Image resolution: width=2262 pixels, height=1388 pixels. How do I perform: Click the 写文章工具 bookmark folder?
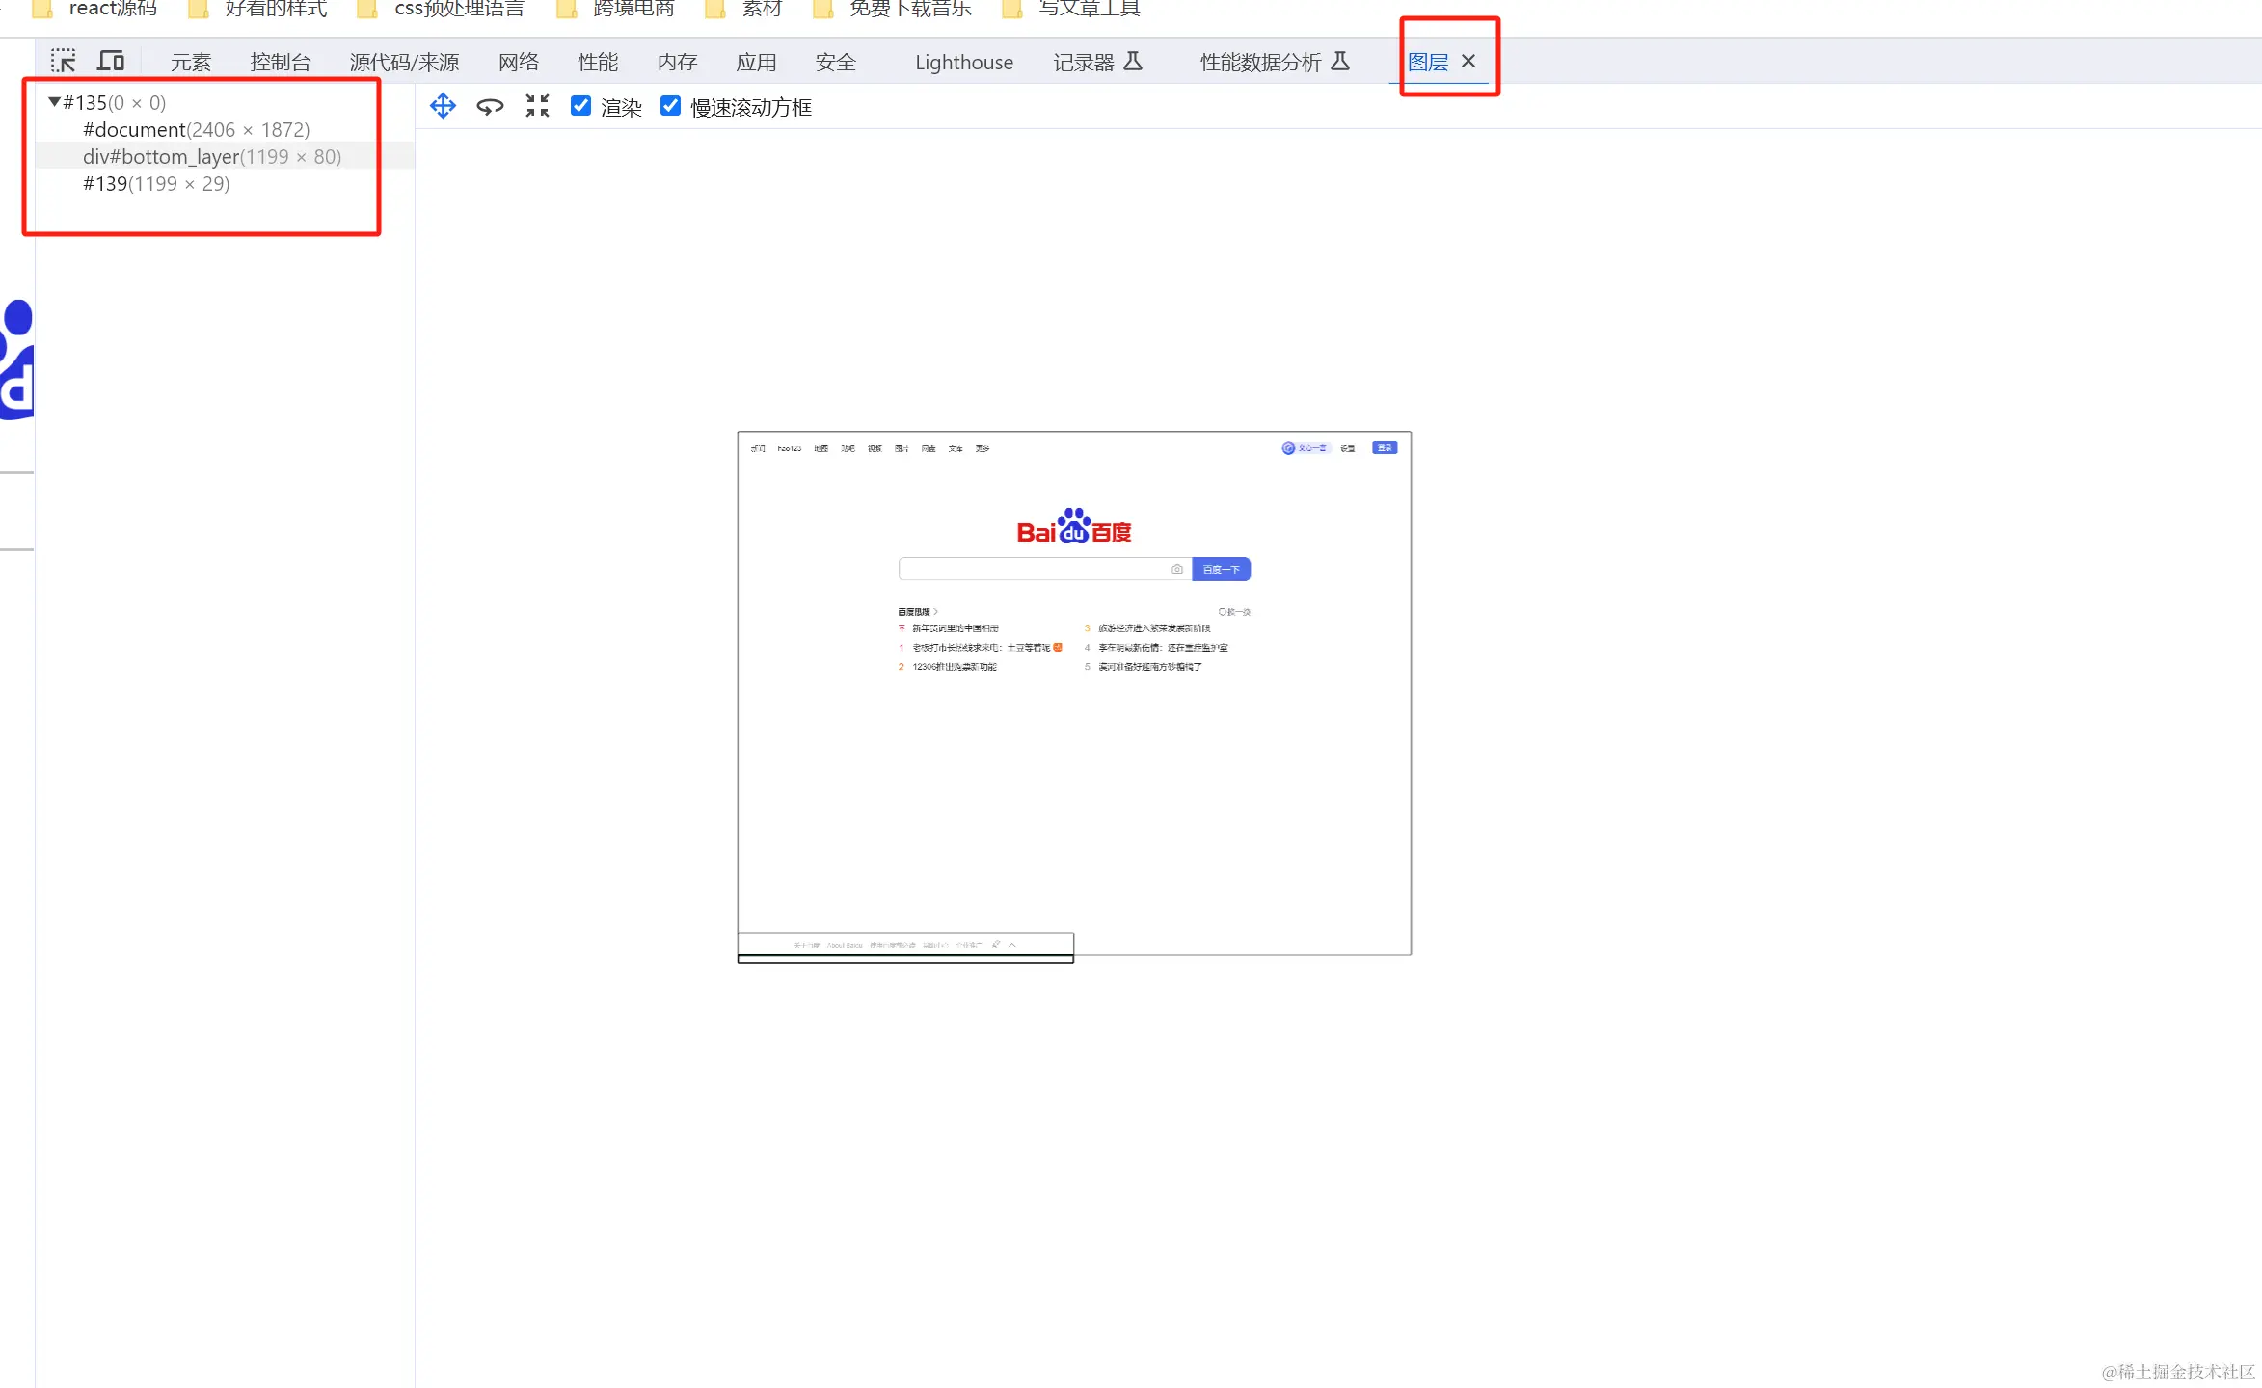pos(1088,9)
